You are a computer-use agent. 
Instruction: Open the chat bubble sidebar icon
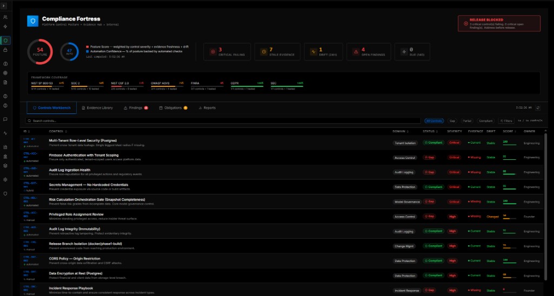(x=5, y=119)
